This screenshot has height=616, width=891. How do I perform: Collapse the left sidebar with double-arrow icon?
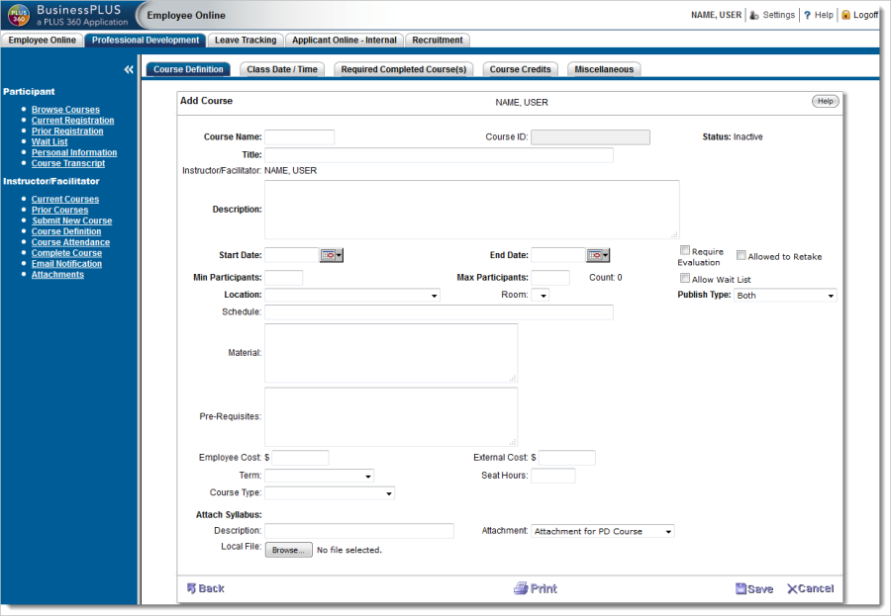[x=129, y=70]
